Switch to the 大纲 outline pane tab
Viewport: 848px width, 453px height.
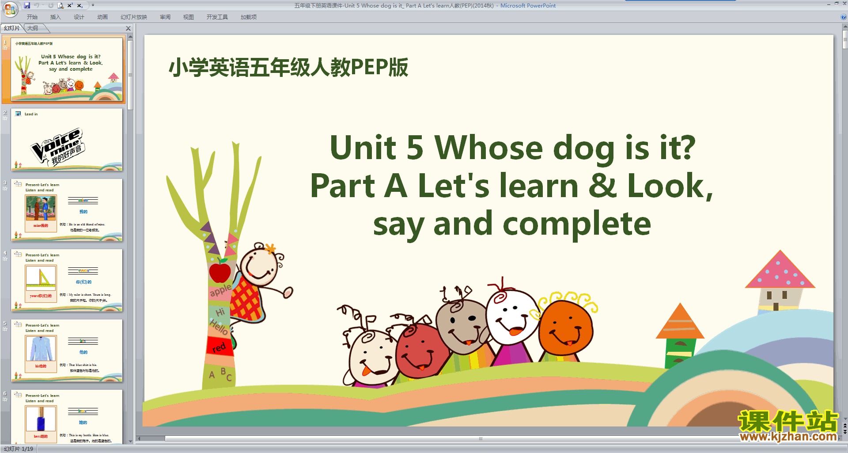[34, 28]
